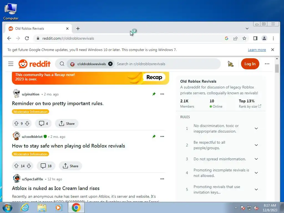Go to the Reddit home logo
Image resolution: width=284 pixels, height=213 pixels.
coord(34,64)
